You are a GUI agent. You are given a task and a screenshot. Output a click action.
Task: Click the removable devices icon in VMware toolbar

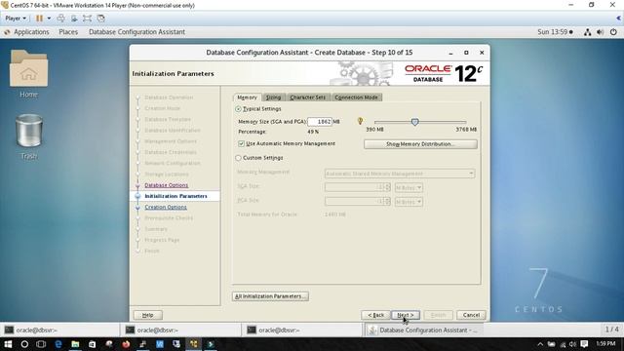tap(74, 19)
